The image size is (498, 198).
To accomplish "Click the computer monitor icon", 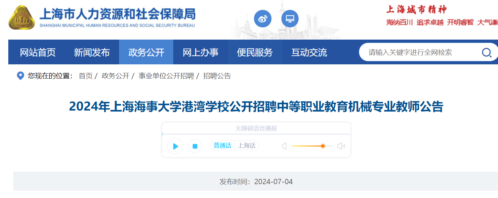I will pos(290,19).
